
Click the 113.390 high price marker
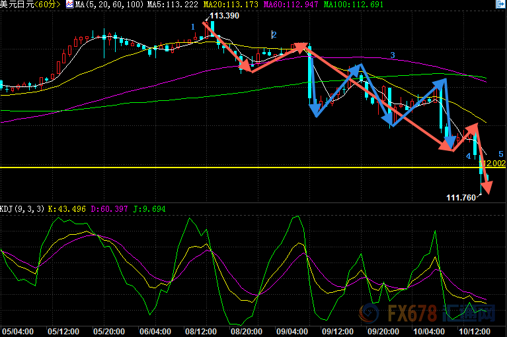click(223, 15)
